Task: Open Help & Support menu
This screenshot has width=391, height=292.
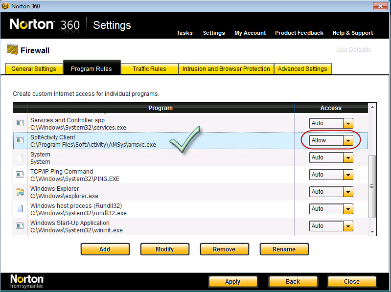Action: [353, 33]
